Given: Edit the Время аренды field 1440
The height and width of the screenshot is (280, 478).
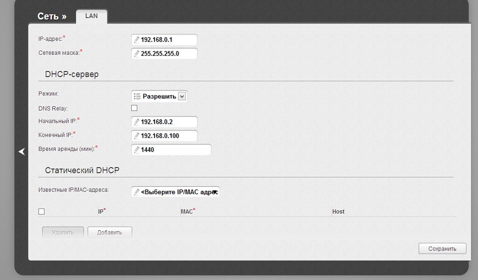Looking at the screenshot, I should (171, 150).
